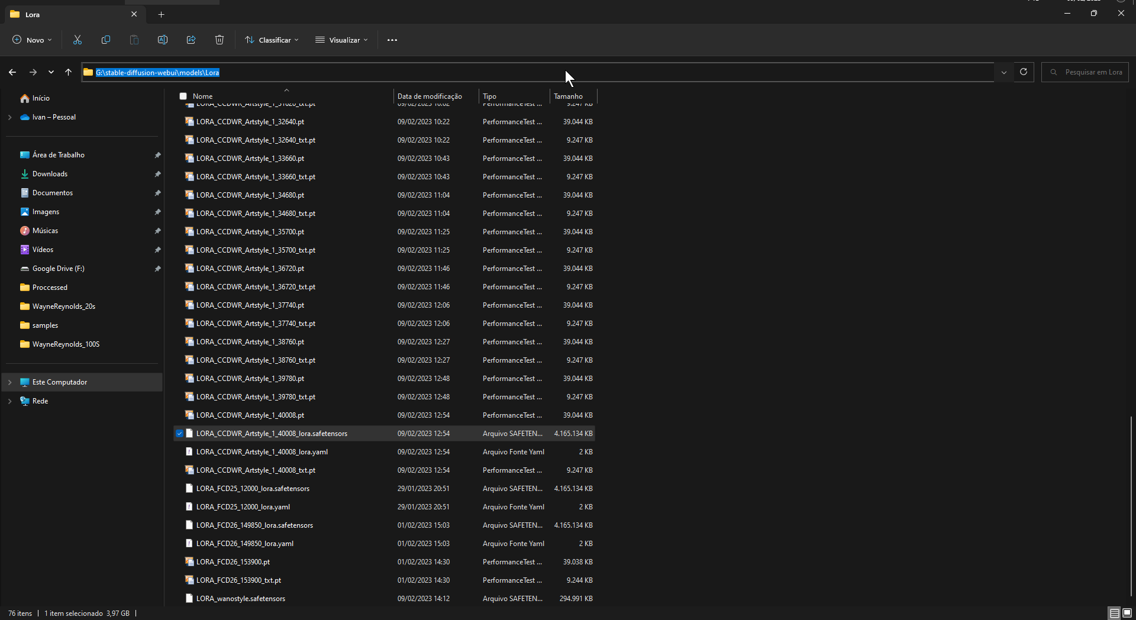This screenshot has height=620, width=1136.
Task: Paste clipboard contents via Paste icon
Action: pos(134,40)
